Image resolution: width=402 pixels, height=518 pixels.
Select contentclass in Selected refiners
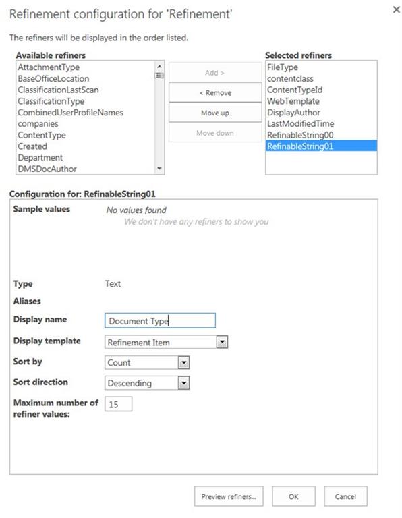(321, 79)
